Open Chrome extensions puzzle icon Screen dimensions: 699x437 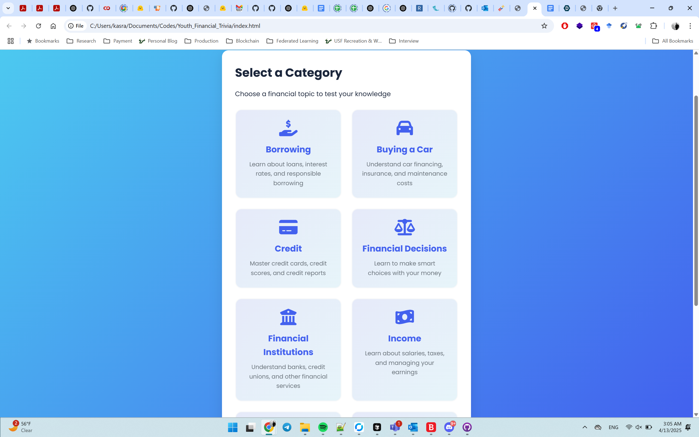[x=653, y=26]
